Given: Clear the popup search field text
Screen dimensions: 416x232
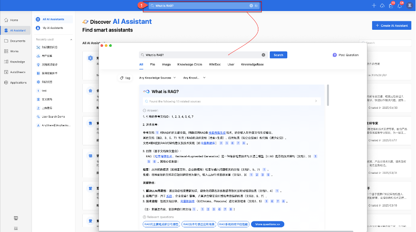Looking at the screenshot, I should pyautogui.click(x=263, y=55).
